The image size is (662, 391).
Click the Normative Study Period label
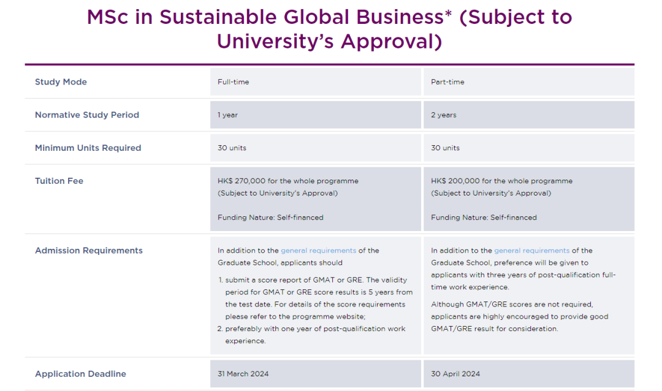[87, 115]
